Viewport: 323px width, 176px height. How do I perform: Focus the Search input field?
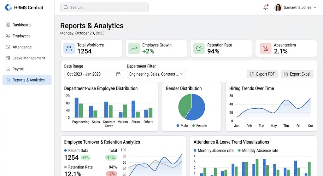(x=104, y=8)
